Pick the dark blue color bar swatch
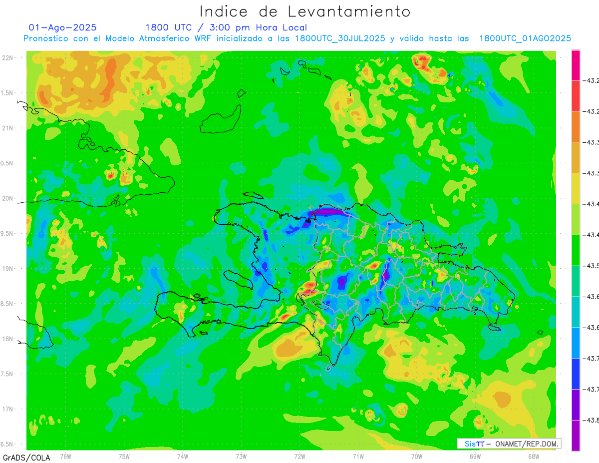599x463 pixels. (x=576, y=374)
